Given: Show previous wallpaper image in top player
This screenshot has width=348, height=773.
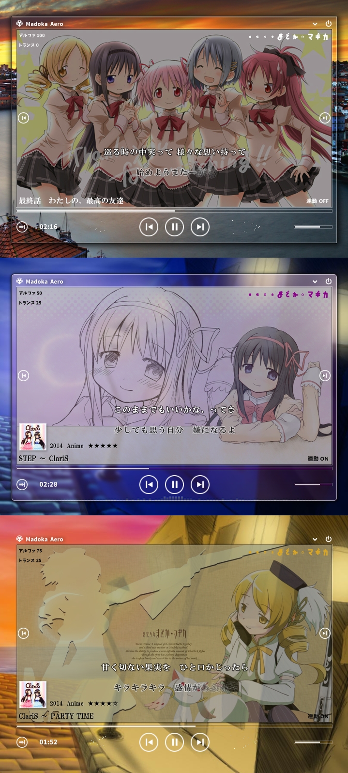Looking at the screenshot, I should (x=23, y=118).
